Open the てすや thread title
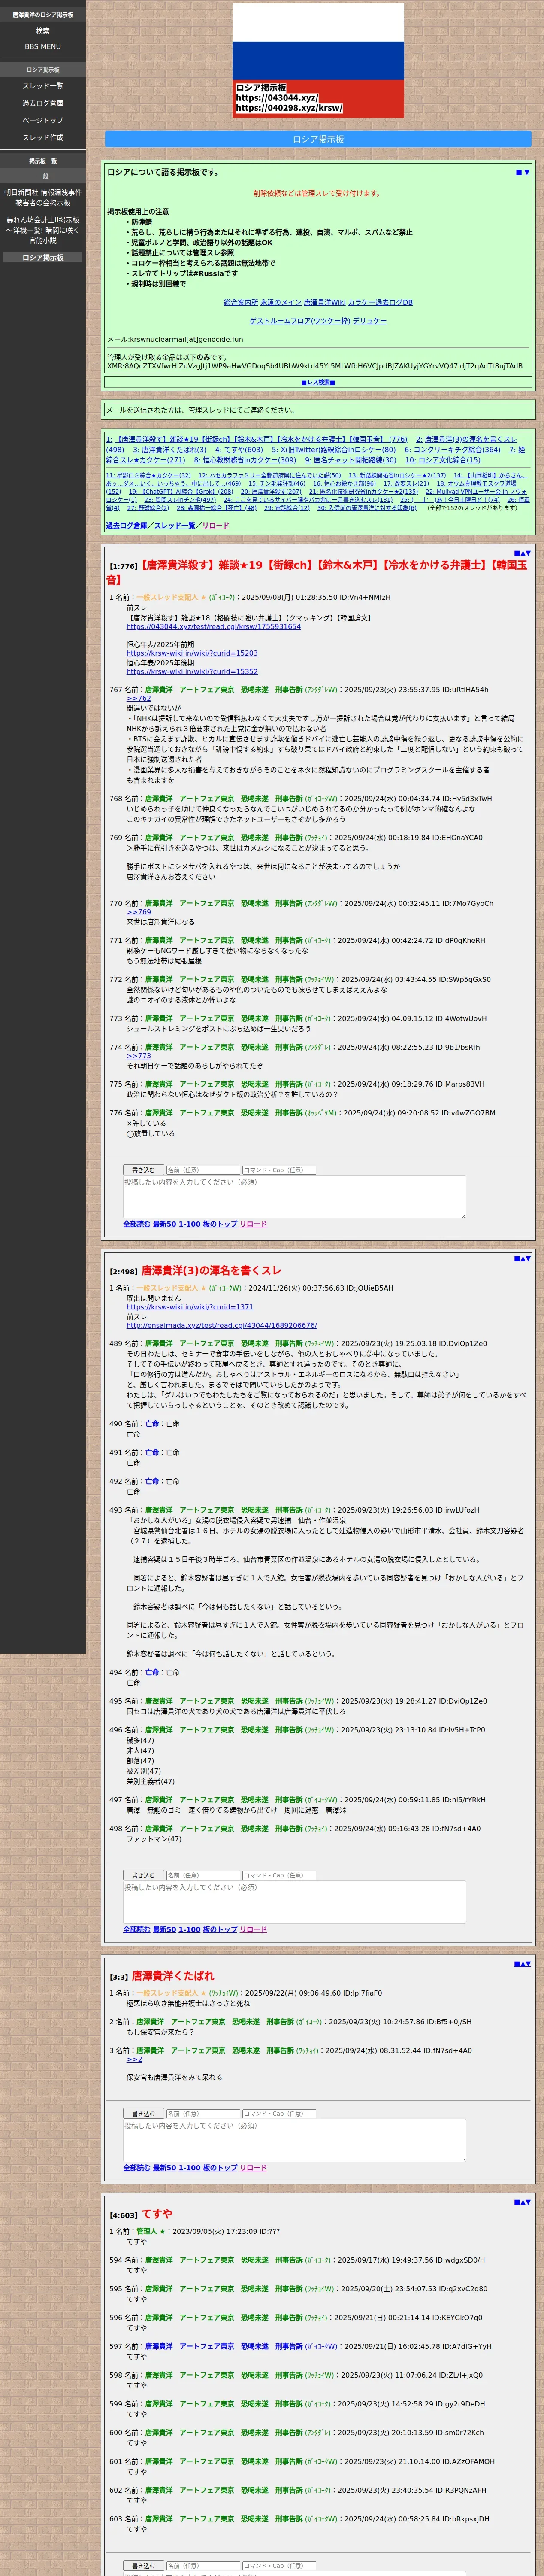 157,2214
